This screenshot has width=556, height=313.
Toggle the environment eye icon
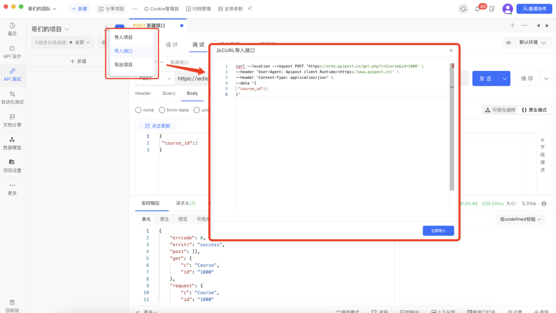coord(509,43)
